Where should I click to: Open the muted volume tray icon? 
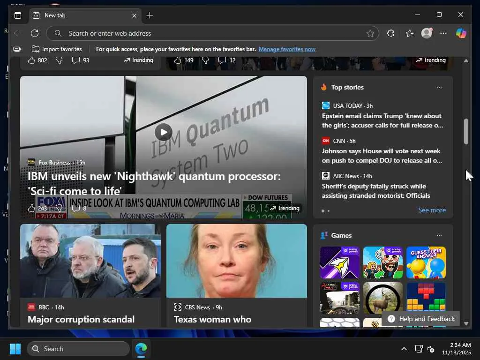(431, 349)
